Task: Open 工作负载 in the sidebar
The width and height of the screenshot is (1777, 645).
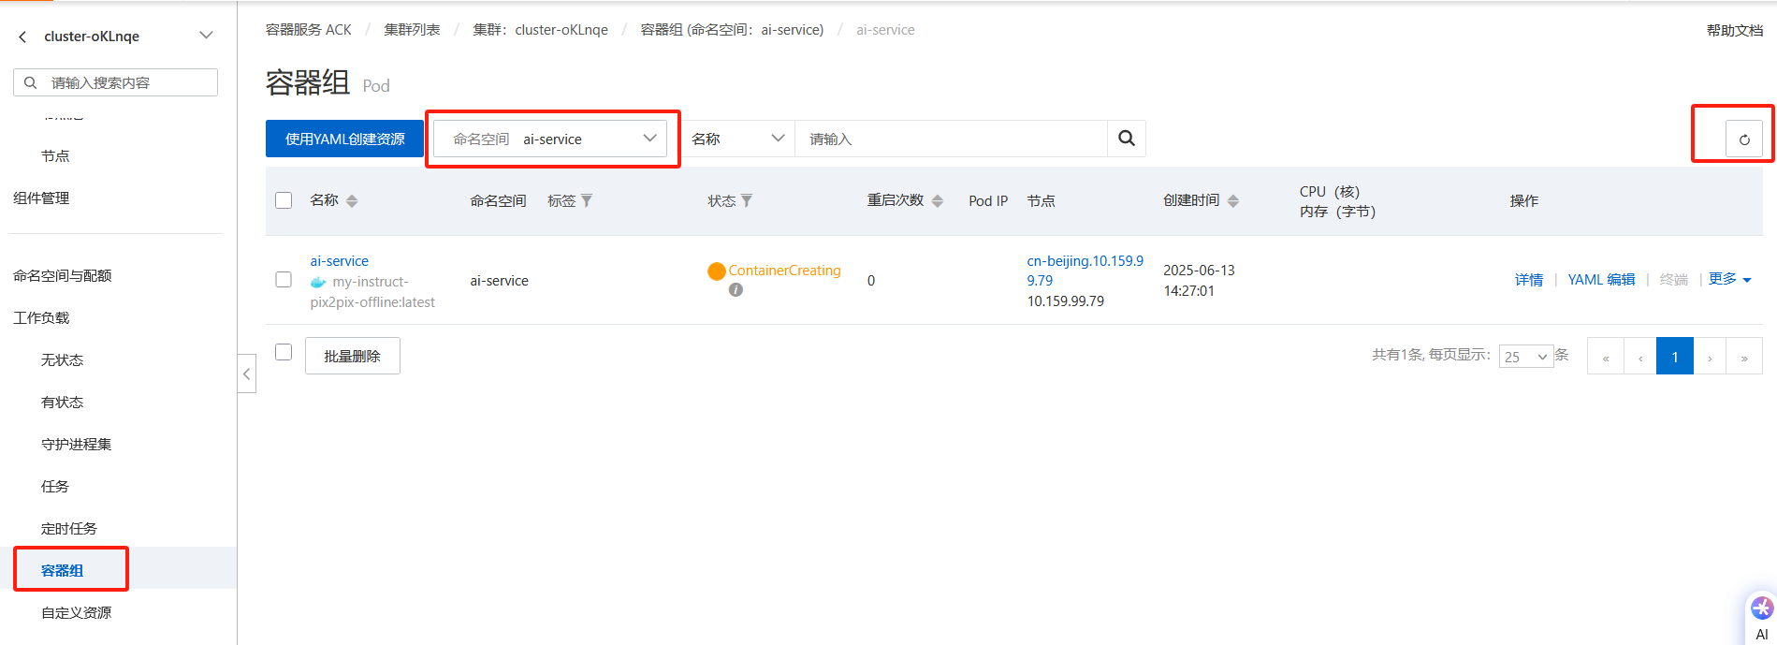Action: click(x=41, y=318)
